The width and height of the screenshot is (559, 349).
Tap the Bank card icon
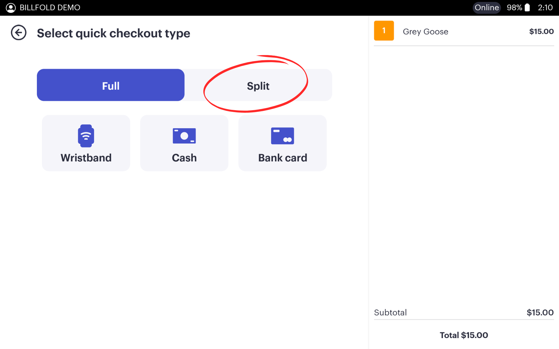[x=283, y=136]
